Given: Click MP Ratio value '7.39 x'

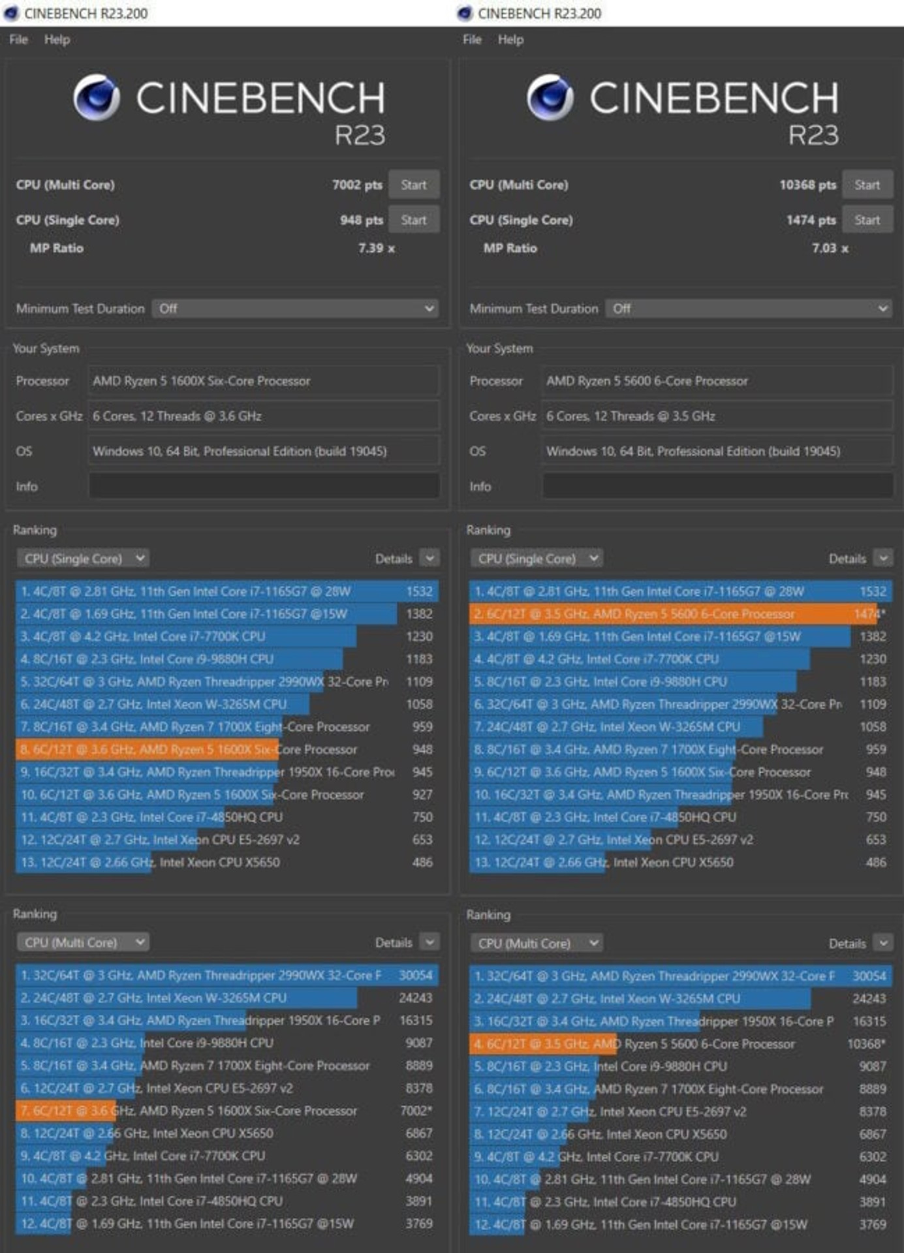Looking at the screenshot, I should pyautogui.click(x=377, y=249).
